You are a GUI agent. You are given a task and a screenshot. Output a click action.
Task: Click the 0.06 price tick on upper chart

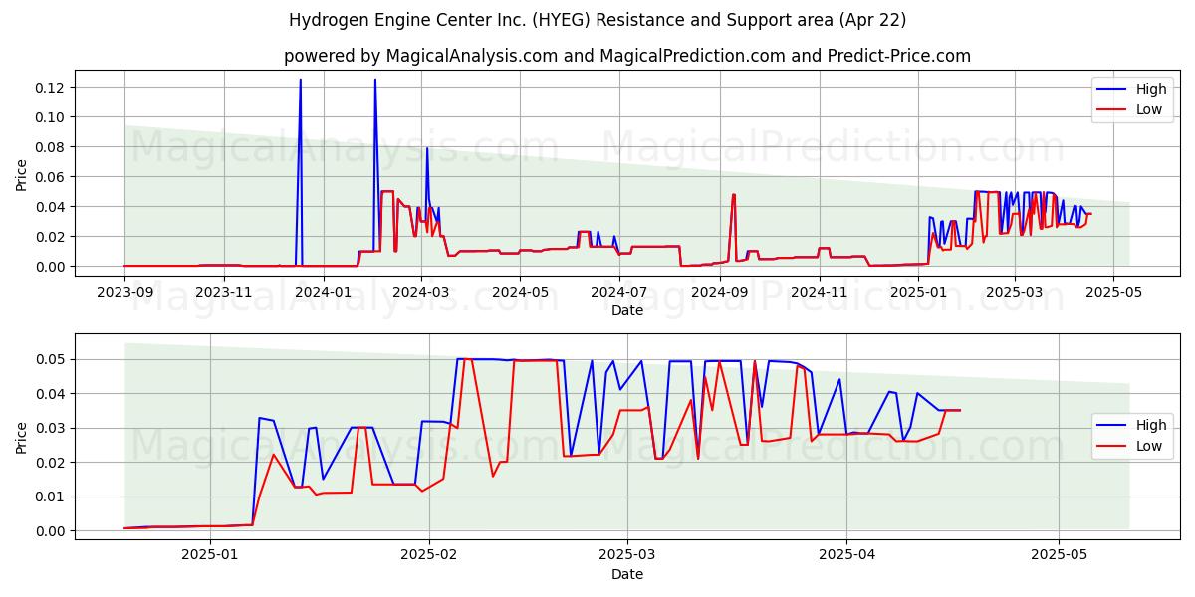pos(51,177)
